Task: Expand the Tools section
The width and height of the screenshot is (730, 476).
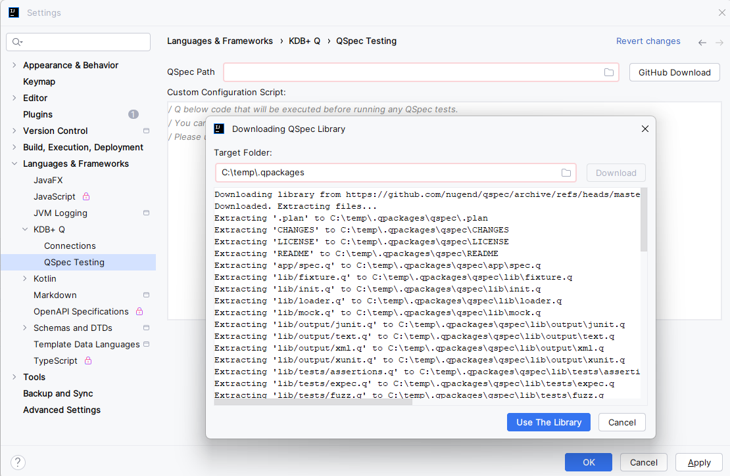Action: (14, 377)
